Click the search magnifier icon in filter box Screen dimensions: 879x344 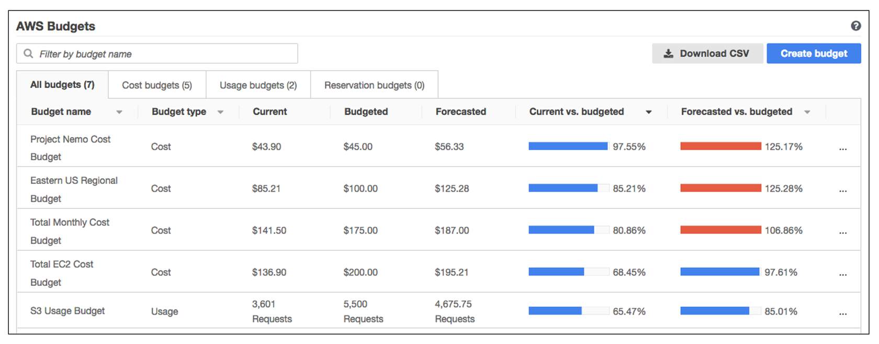pyautogui.click(x=29, y=54)
